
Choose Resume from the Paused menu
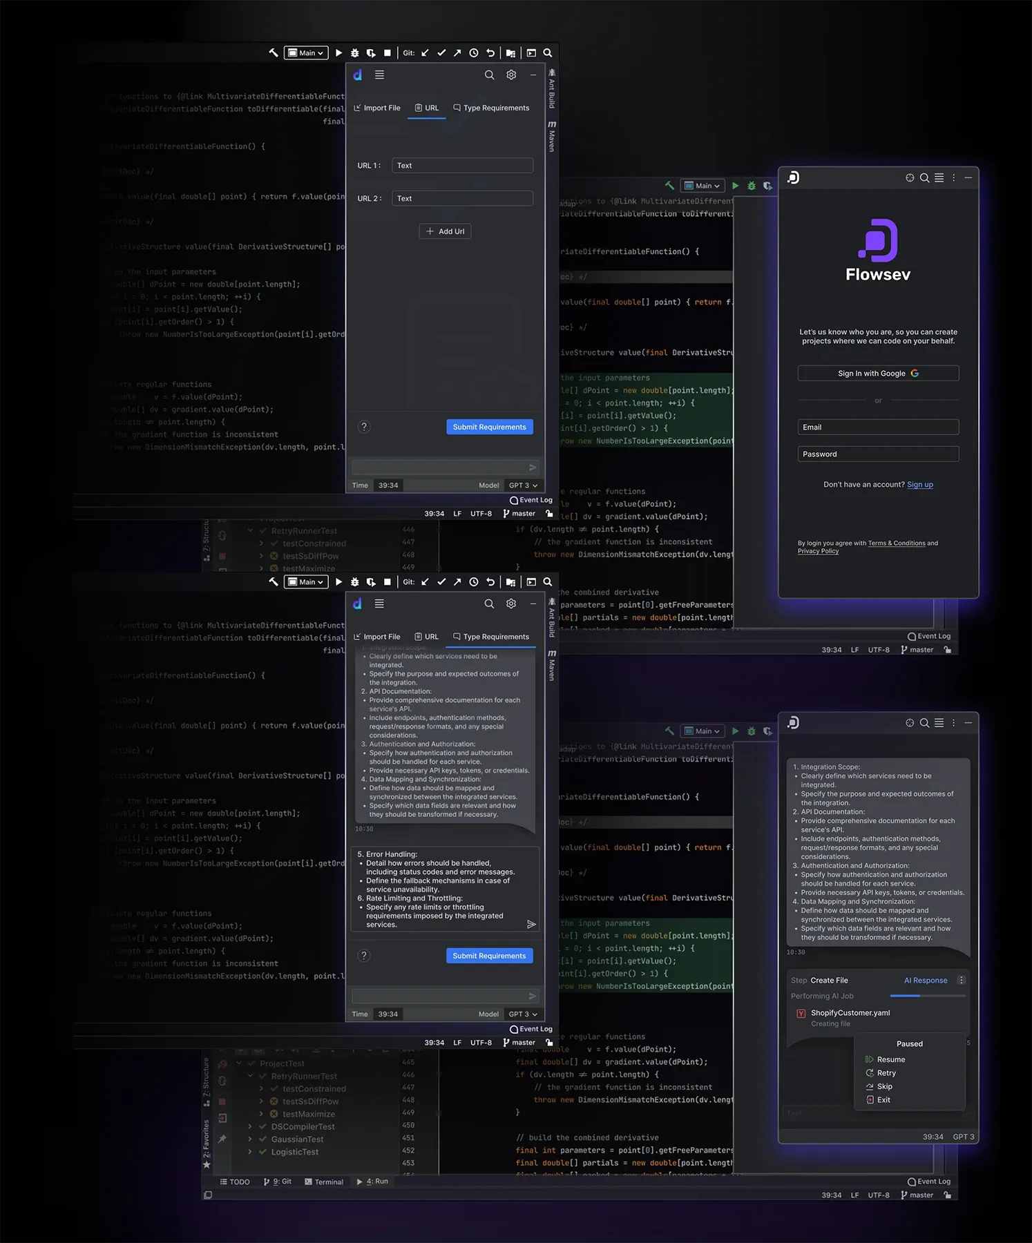tap(885, 1059)
